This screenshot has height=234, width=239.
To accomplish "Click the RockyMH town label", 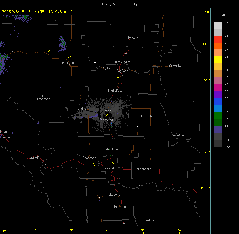I will pyautogui.click(x=68, y=63).
